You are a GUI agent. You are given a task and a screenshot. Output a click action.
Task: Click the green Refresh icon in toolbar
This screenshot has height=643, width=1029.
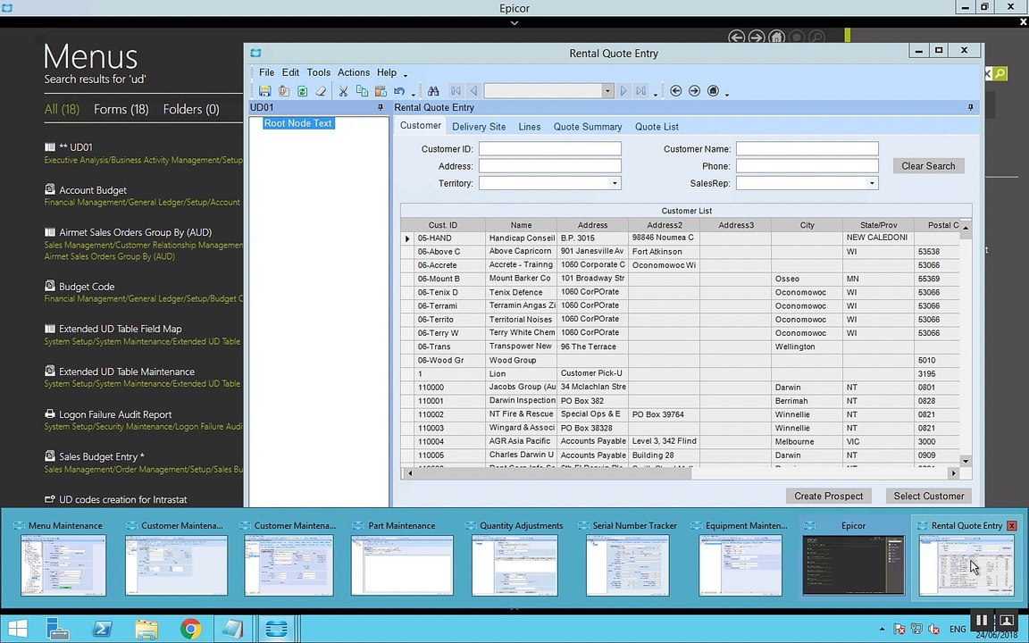coord(303,91)
